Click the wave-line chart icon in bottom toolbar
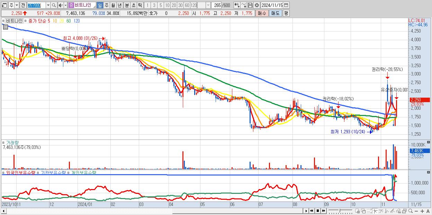The width and height of the screenshot is (432, 215). coord(381,211)
